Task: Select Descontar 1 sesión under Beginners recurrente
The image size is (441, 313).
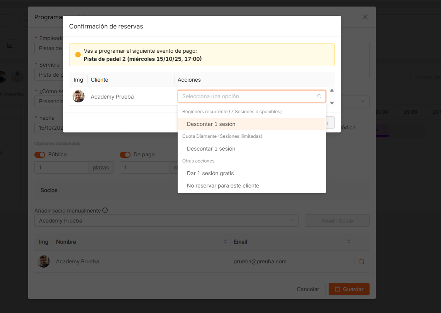Action: (211, 124)
